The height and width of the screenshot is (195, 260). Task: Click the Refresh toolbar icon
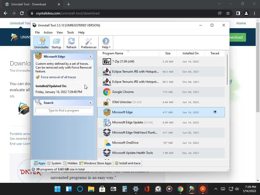[71, 43]
